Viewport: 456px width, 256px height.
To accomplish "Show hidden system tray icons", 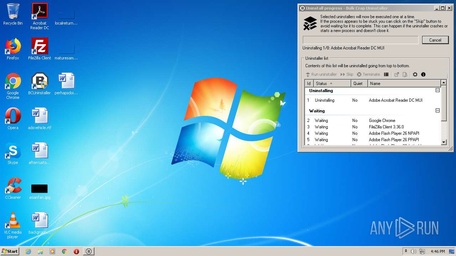I will (x=406, y=251).
